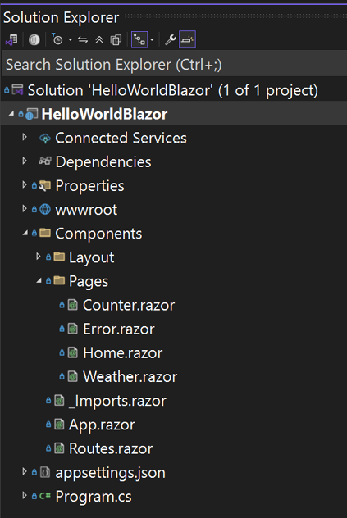Switch between Solution and Folder views icon
347x518 pixels.
tap(11, 40)
